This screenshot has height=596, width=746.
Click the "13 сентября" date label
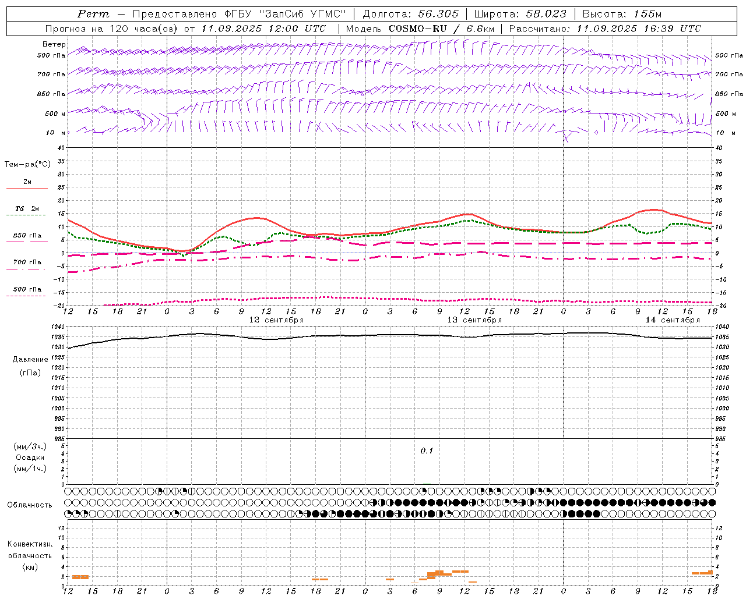click(x=474, y=320)
